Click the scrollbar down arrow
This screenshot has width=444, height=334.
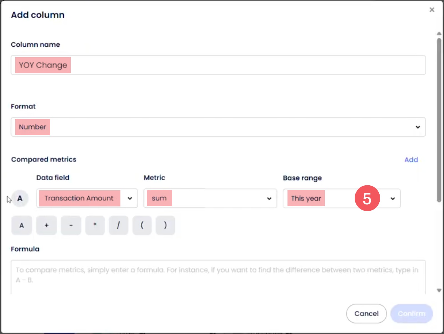(439, 290)
